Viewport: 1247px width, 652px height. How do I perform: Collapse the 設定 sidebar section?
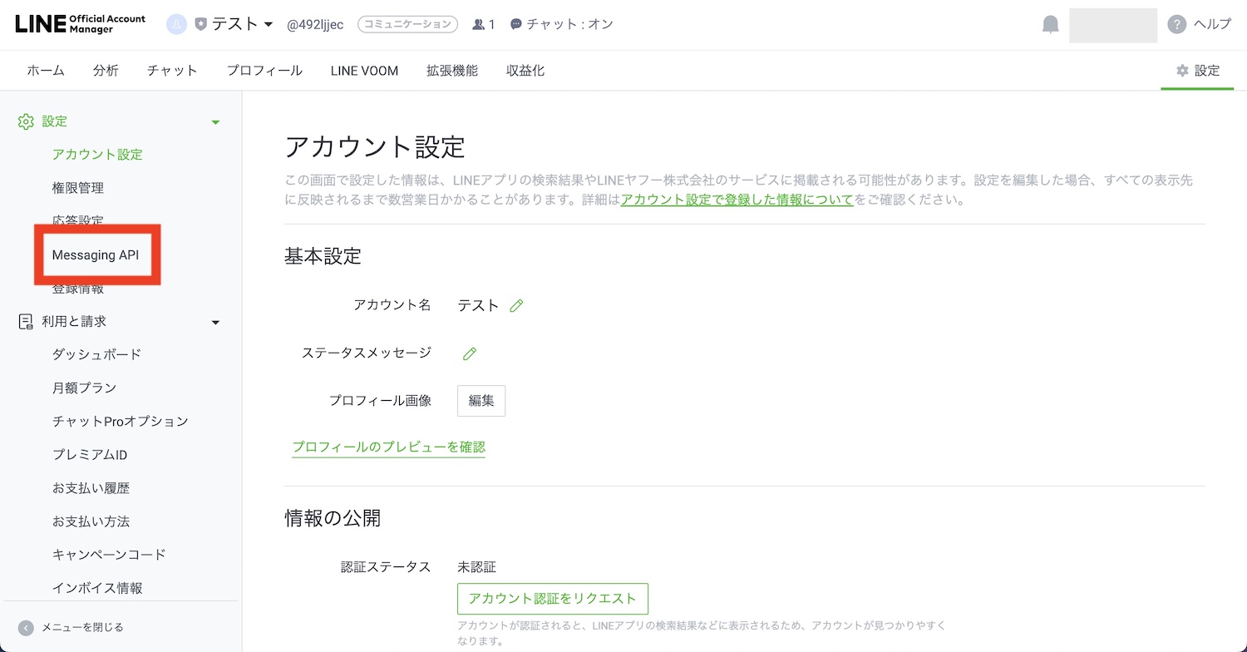[x=215, y=122]
